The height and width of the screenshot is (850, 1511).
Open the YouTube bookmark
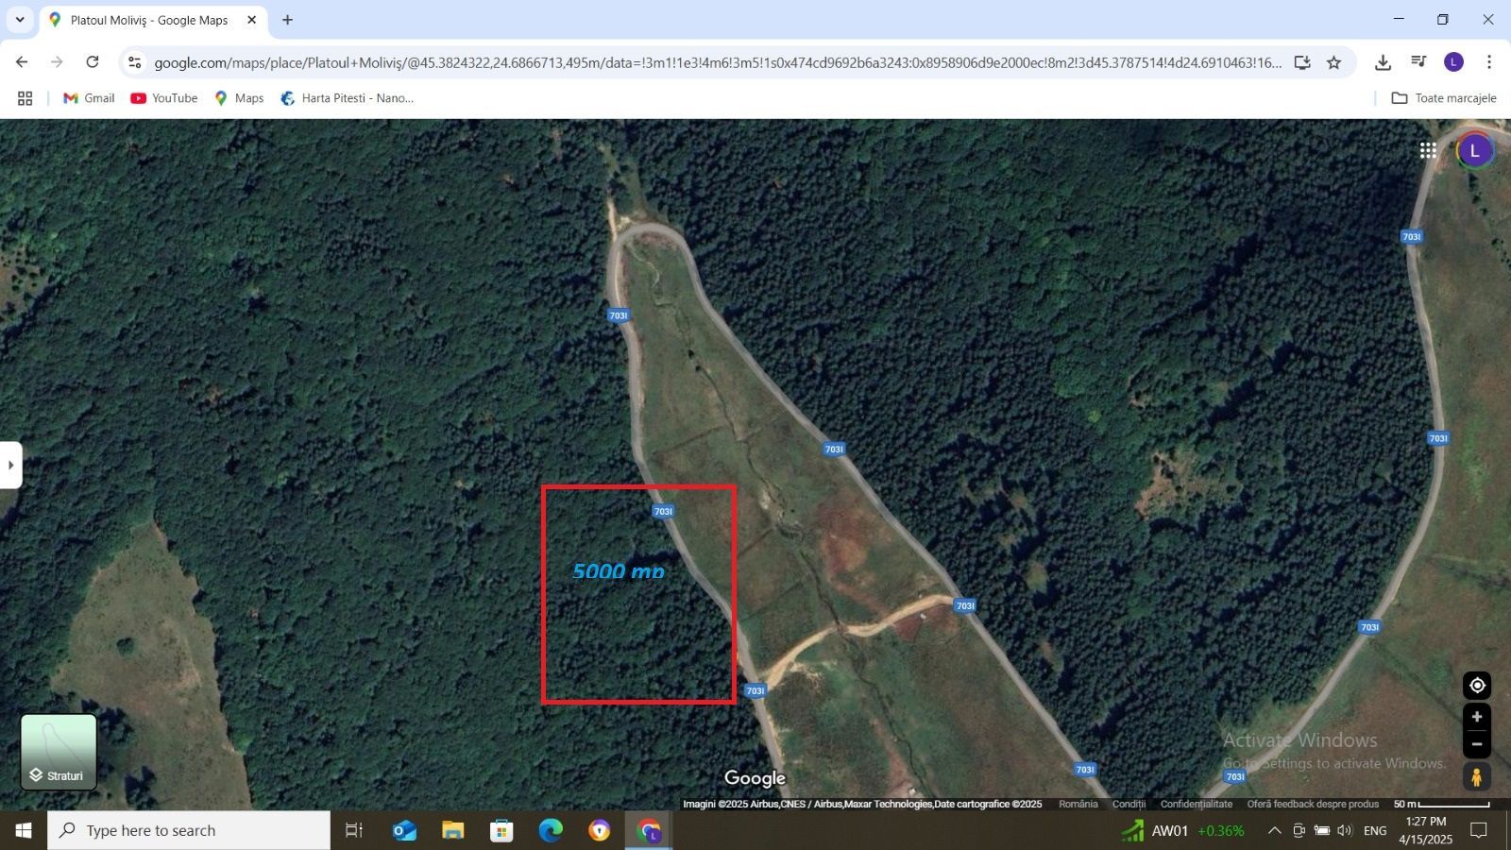tap(164, 98)
